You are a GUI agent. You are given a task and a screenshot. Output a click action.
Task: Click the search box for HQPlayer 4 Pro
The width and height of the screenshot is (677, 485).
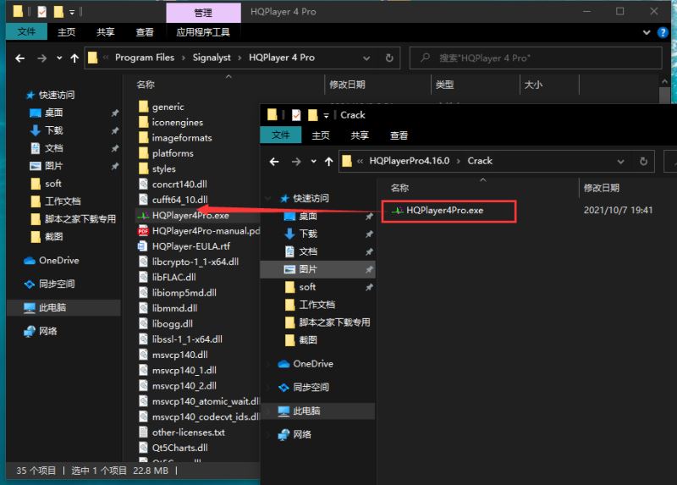coord(536,58)
